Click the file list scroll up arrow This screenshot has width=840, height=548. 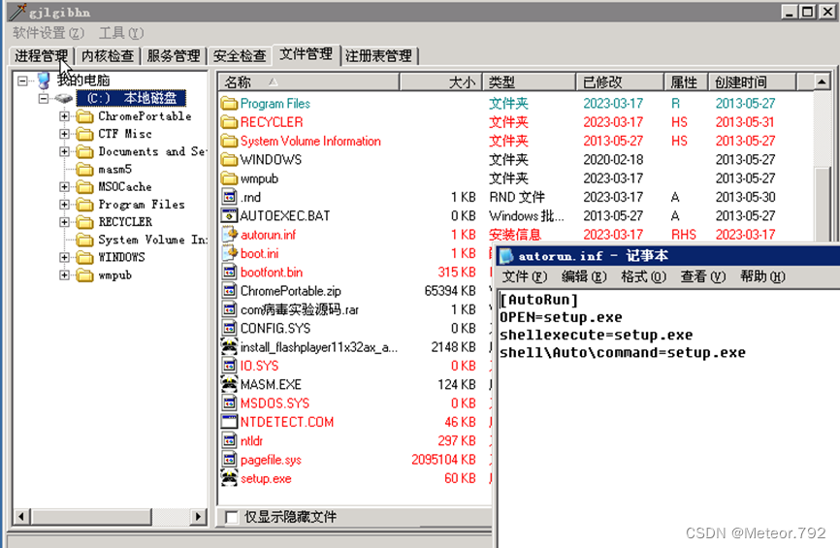[x=822, y=82]
